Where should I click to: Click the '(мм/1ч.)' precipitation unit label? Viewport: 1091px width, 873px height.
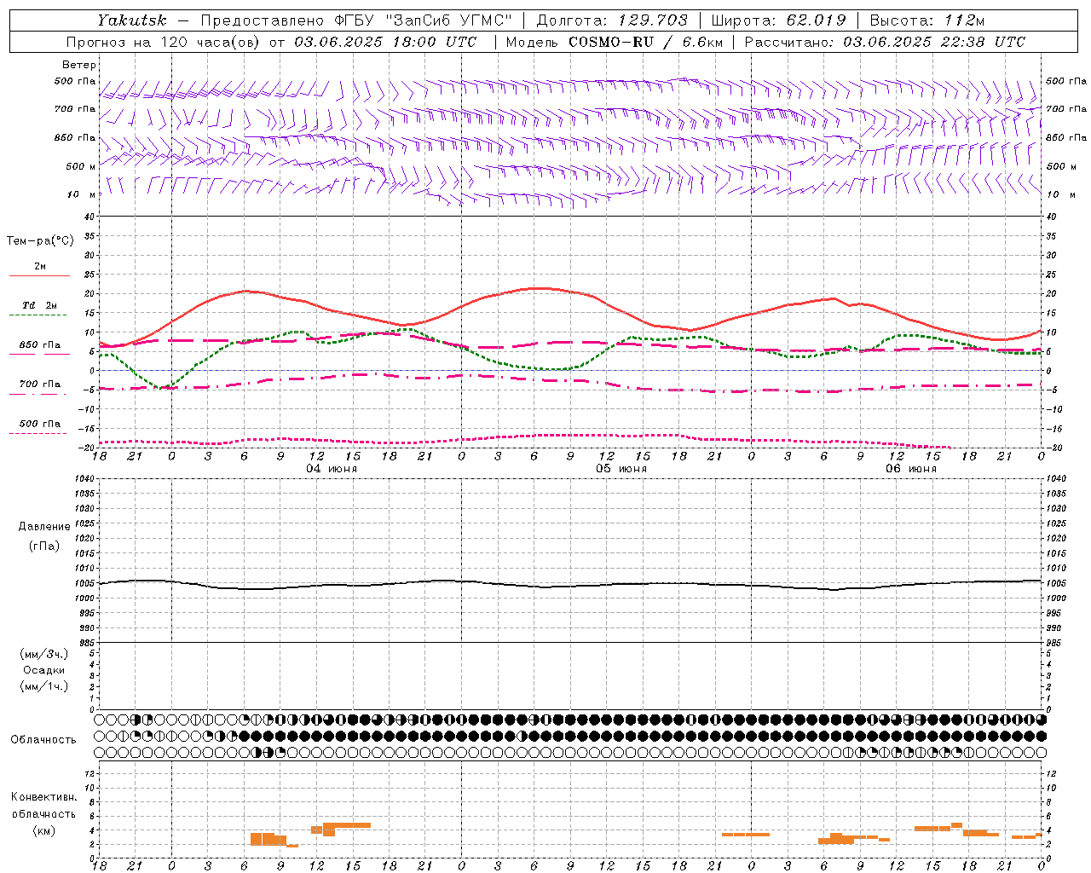44,686
